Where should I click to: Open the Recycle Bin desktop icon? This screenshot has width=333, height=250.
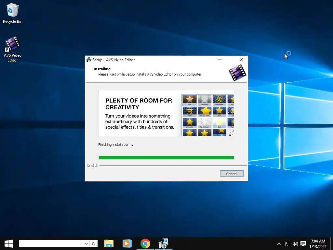(13, 13)
